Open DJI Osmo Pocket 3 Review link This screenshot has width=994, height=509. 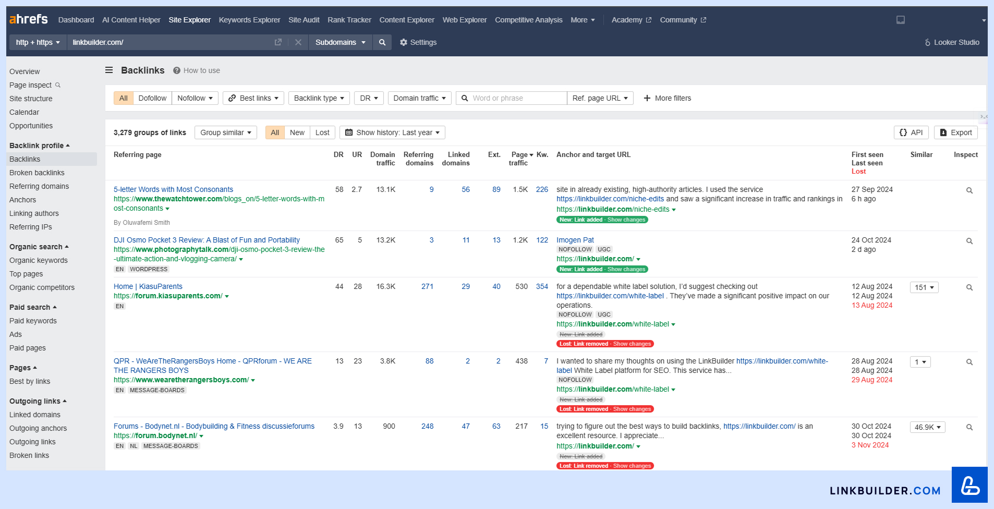tap(207, 240)
